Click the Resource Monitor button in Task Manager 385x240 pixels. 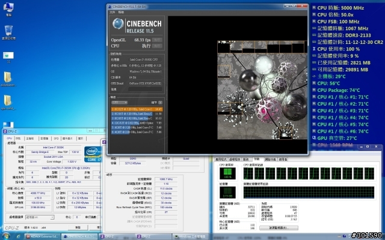(x=279, y=228)
